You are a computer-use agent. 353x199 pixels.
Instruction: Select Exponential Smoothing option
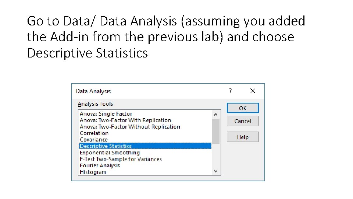click(110, 153)
